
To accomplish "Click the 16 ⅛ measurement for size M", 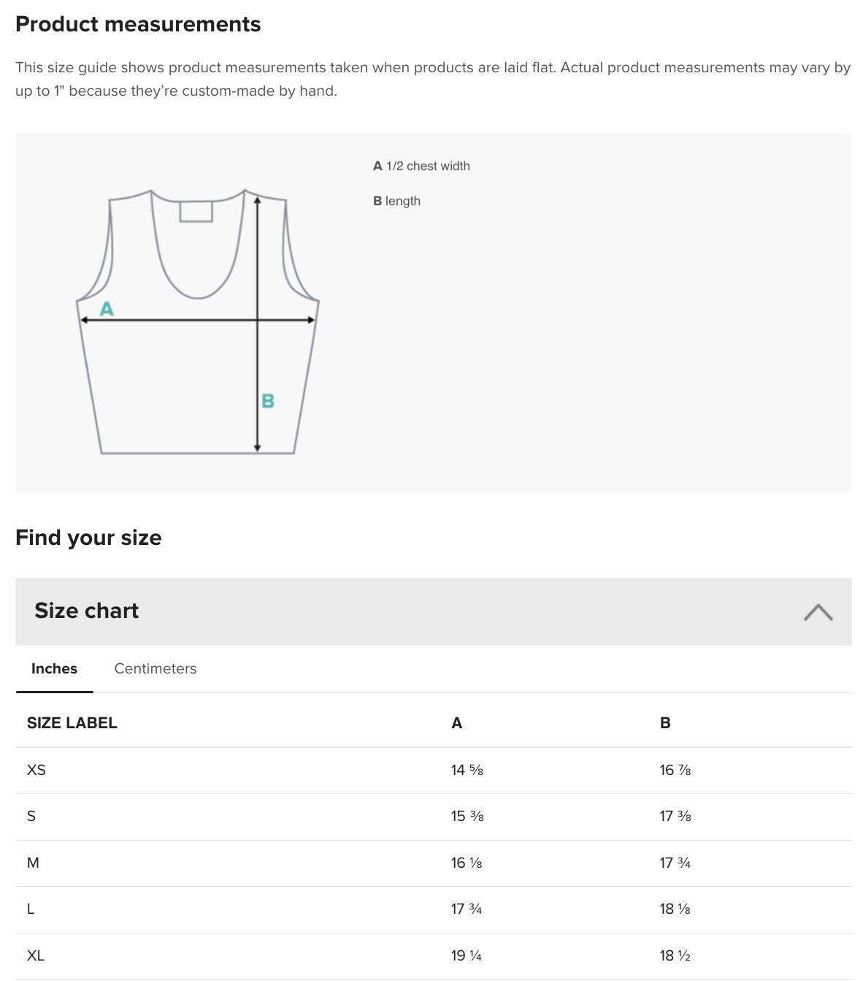I will [x=467, y=863].
